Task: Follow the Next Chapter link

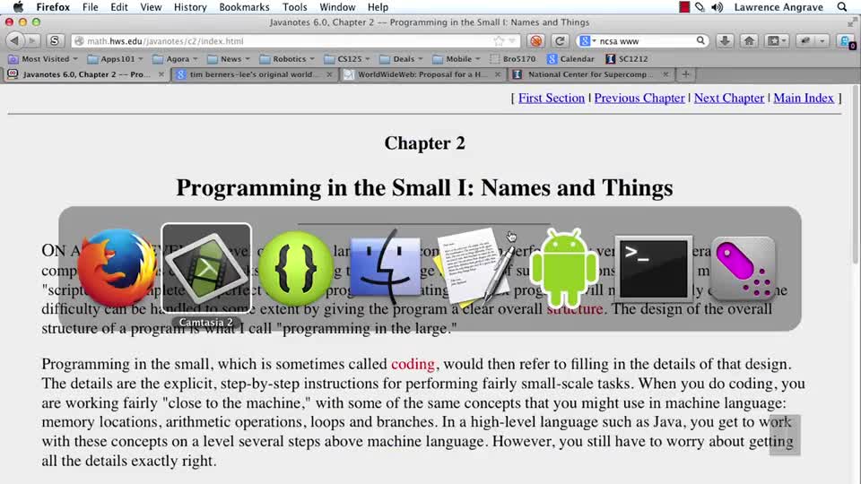Action: point(728,98)
